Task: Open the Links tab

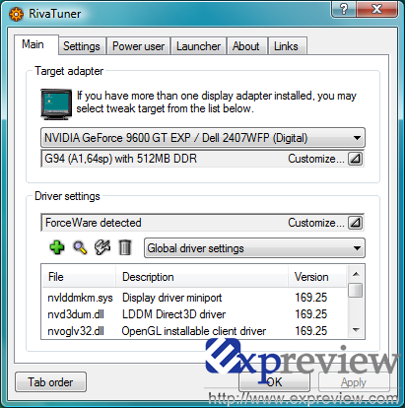Action: point(286,46)
